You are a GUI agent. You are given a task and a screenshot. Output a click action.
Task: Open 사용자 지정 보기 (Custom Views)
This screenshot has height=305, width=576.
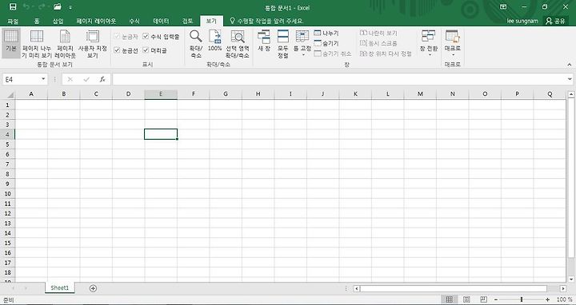[x=93, y=44]
